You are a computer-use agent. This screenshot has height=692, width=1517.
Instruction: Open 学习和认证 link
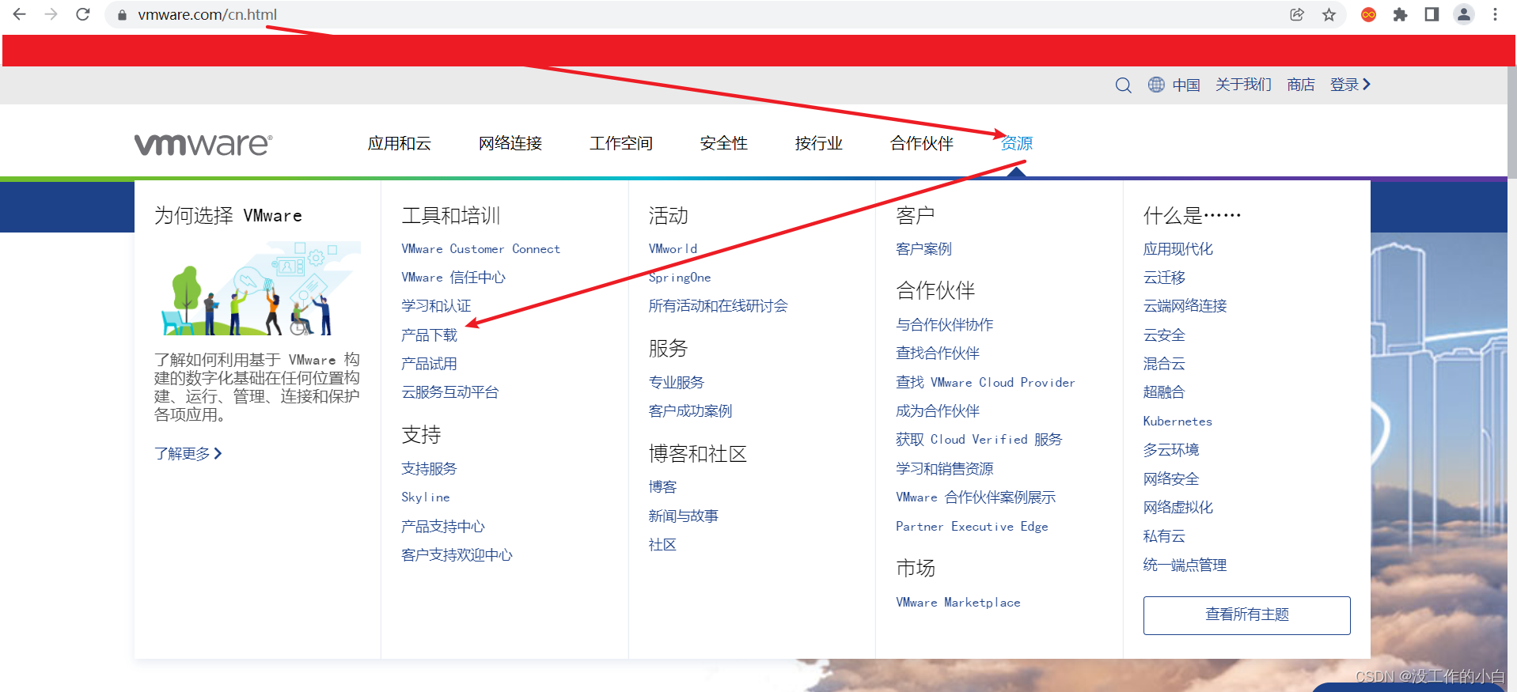[436, 306]
